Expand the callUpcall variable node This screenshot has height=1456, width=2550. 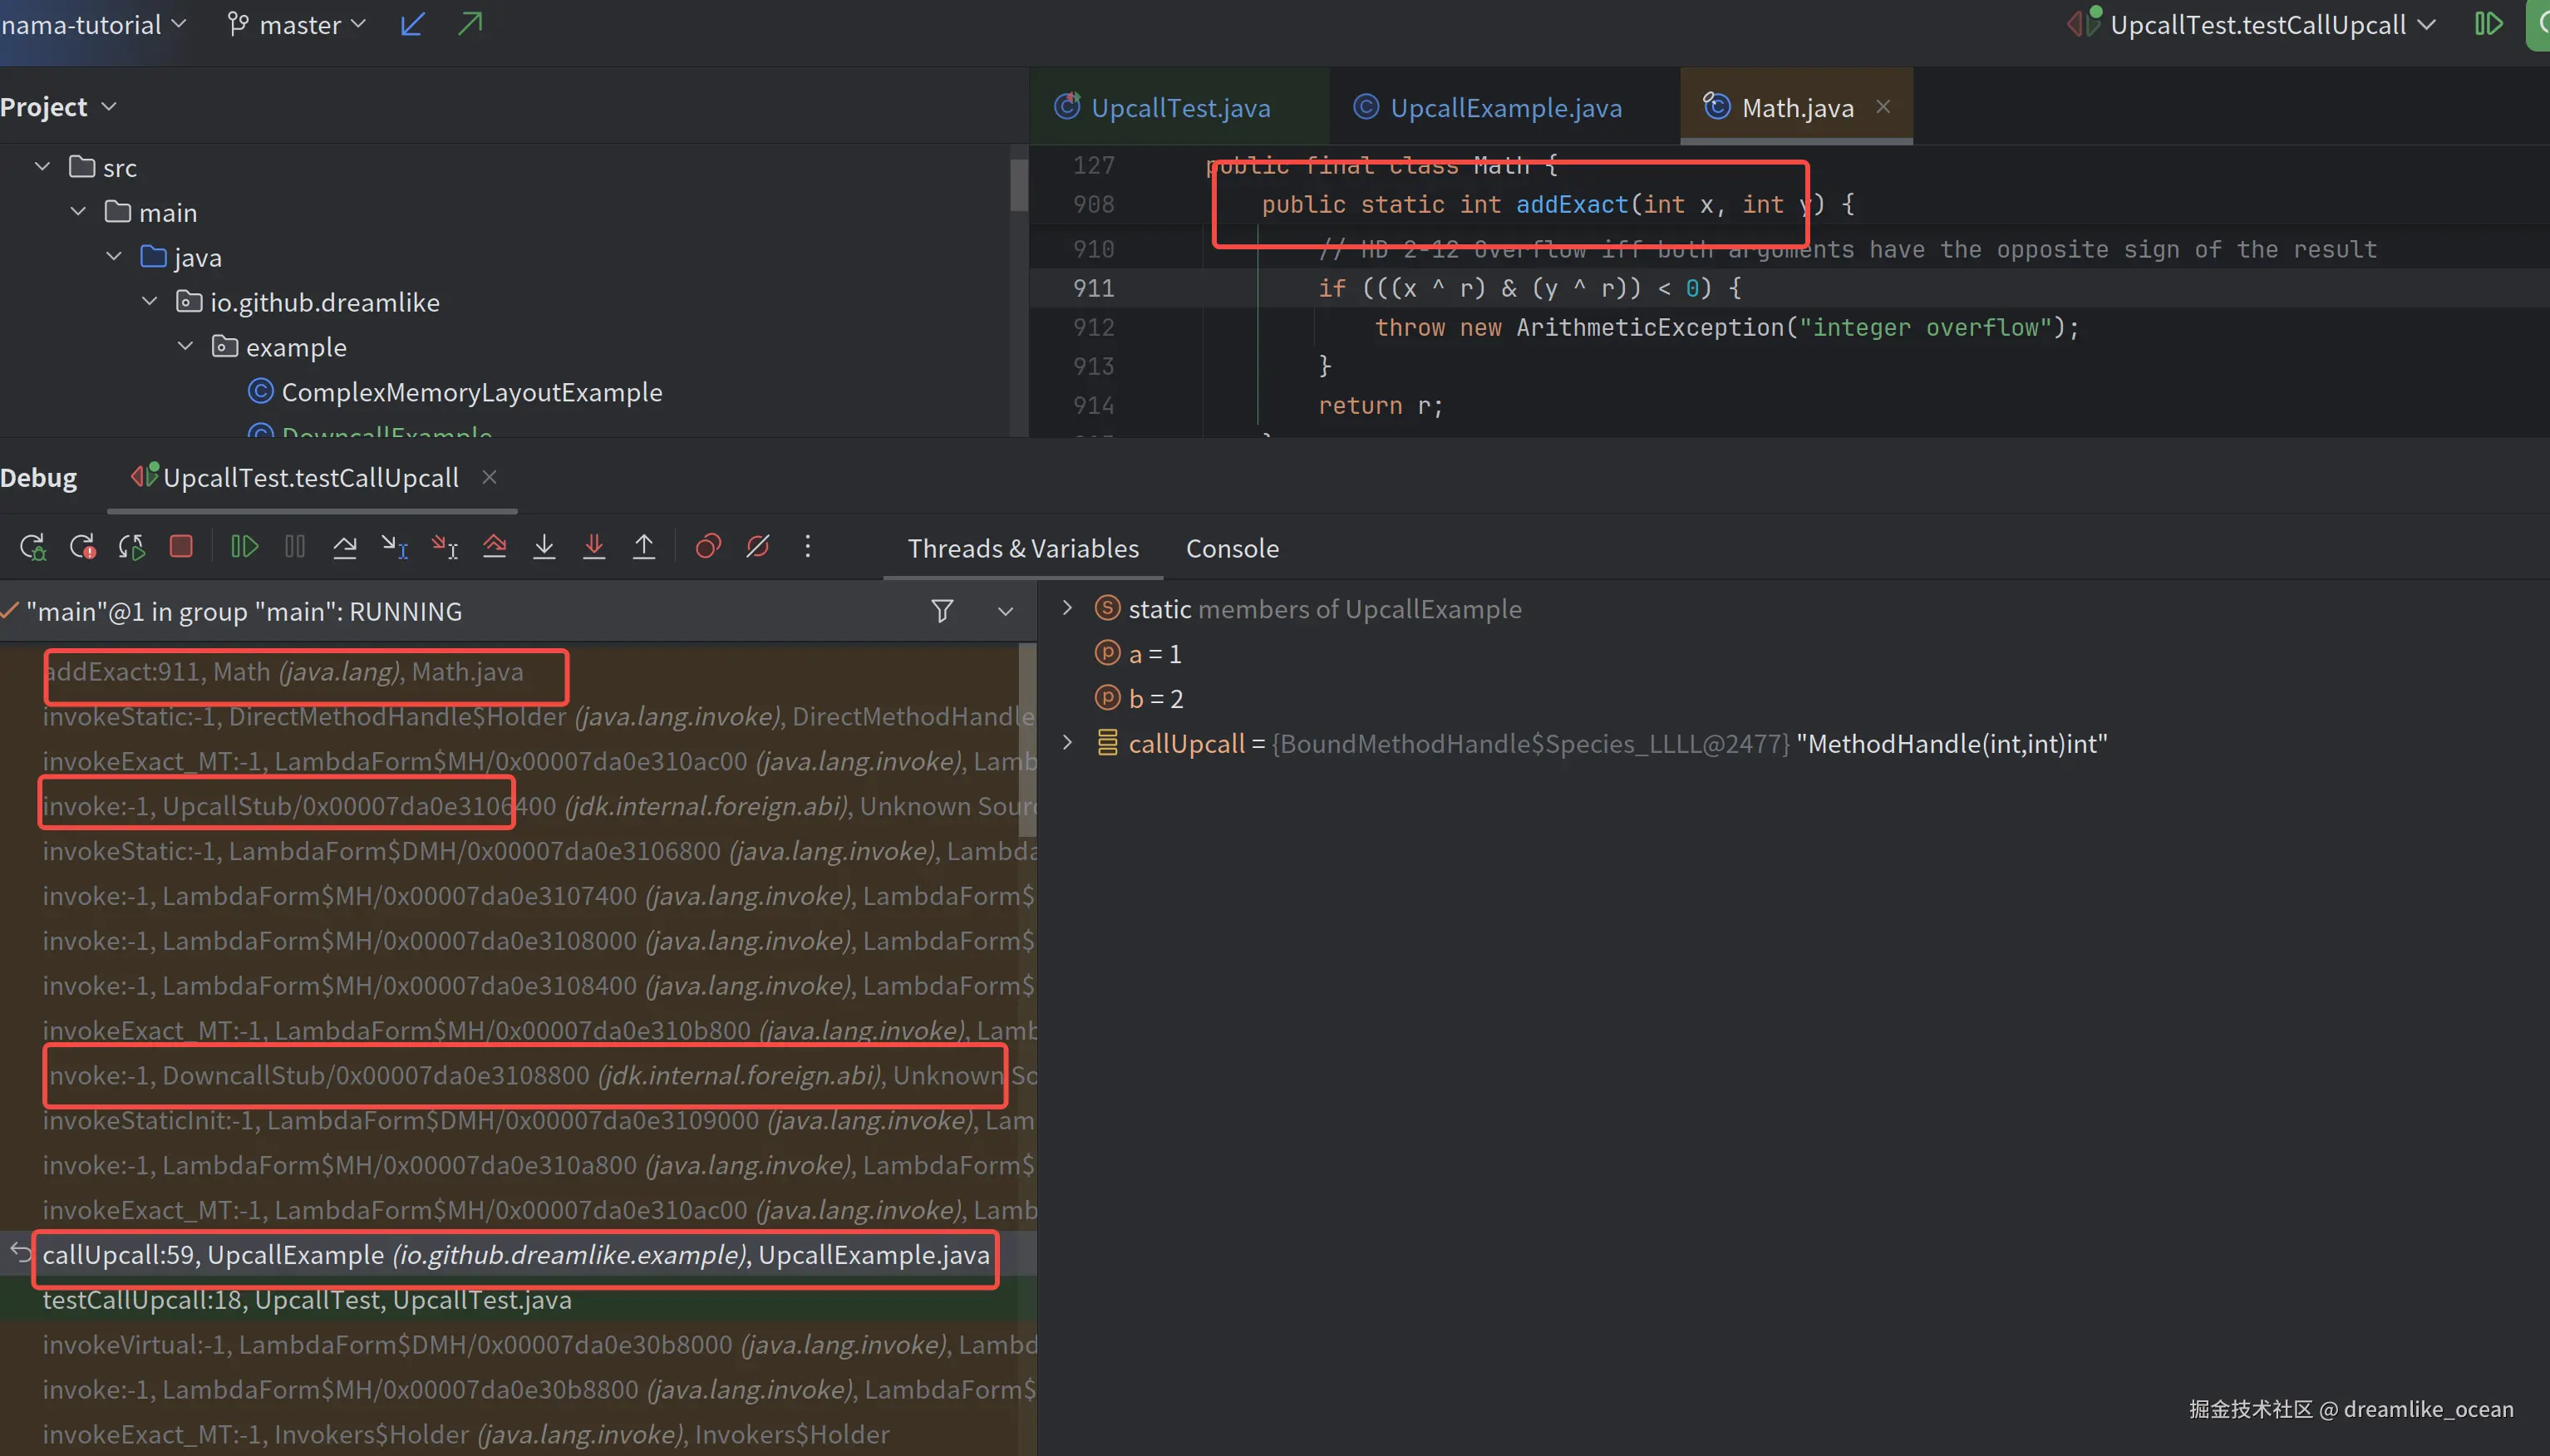(1067, 743)
